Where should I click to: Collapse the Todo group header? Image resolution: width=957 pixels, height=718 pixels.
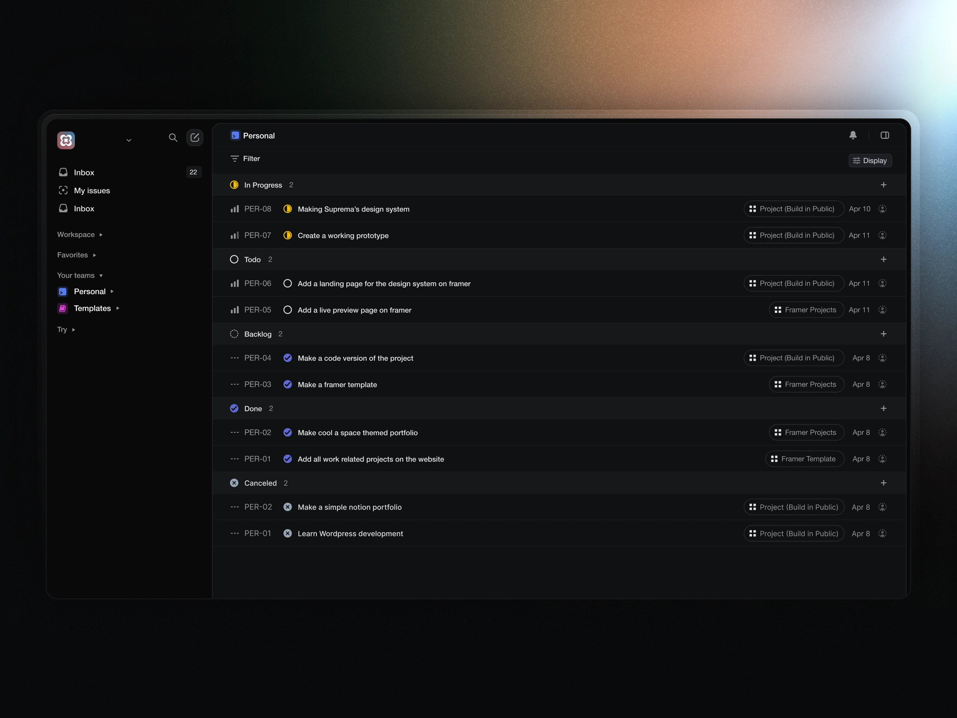[x=559, y=259]
